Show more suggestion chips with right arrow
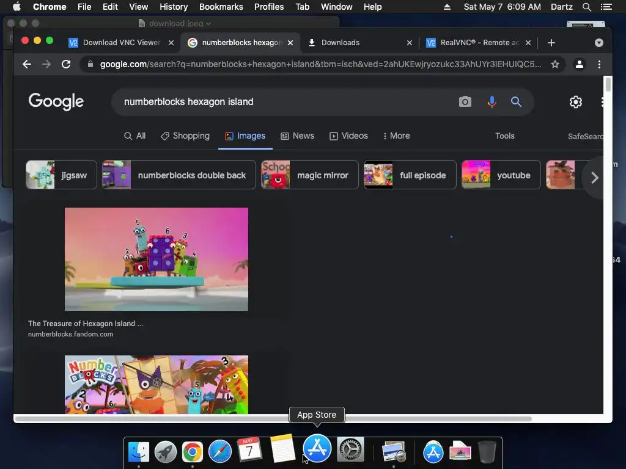This screenshot has width=626, height=469. pos(594,178)
